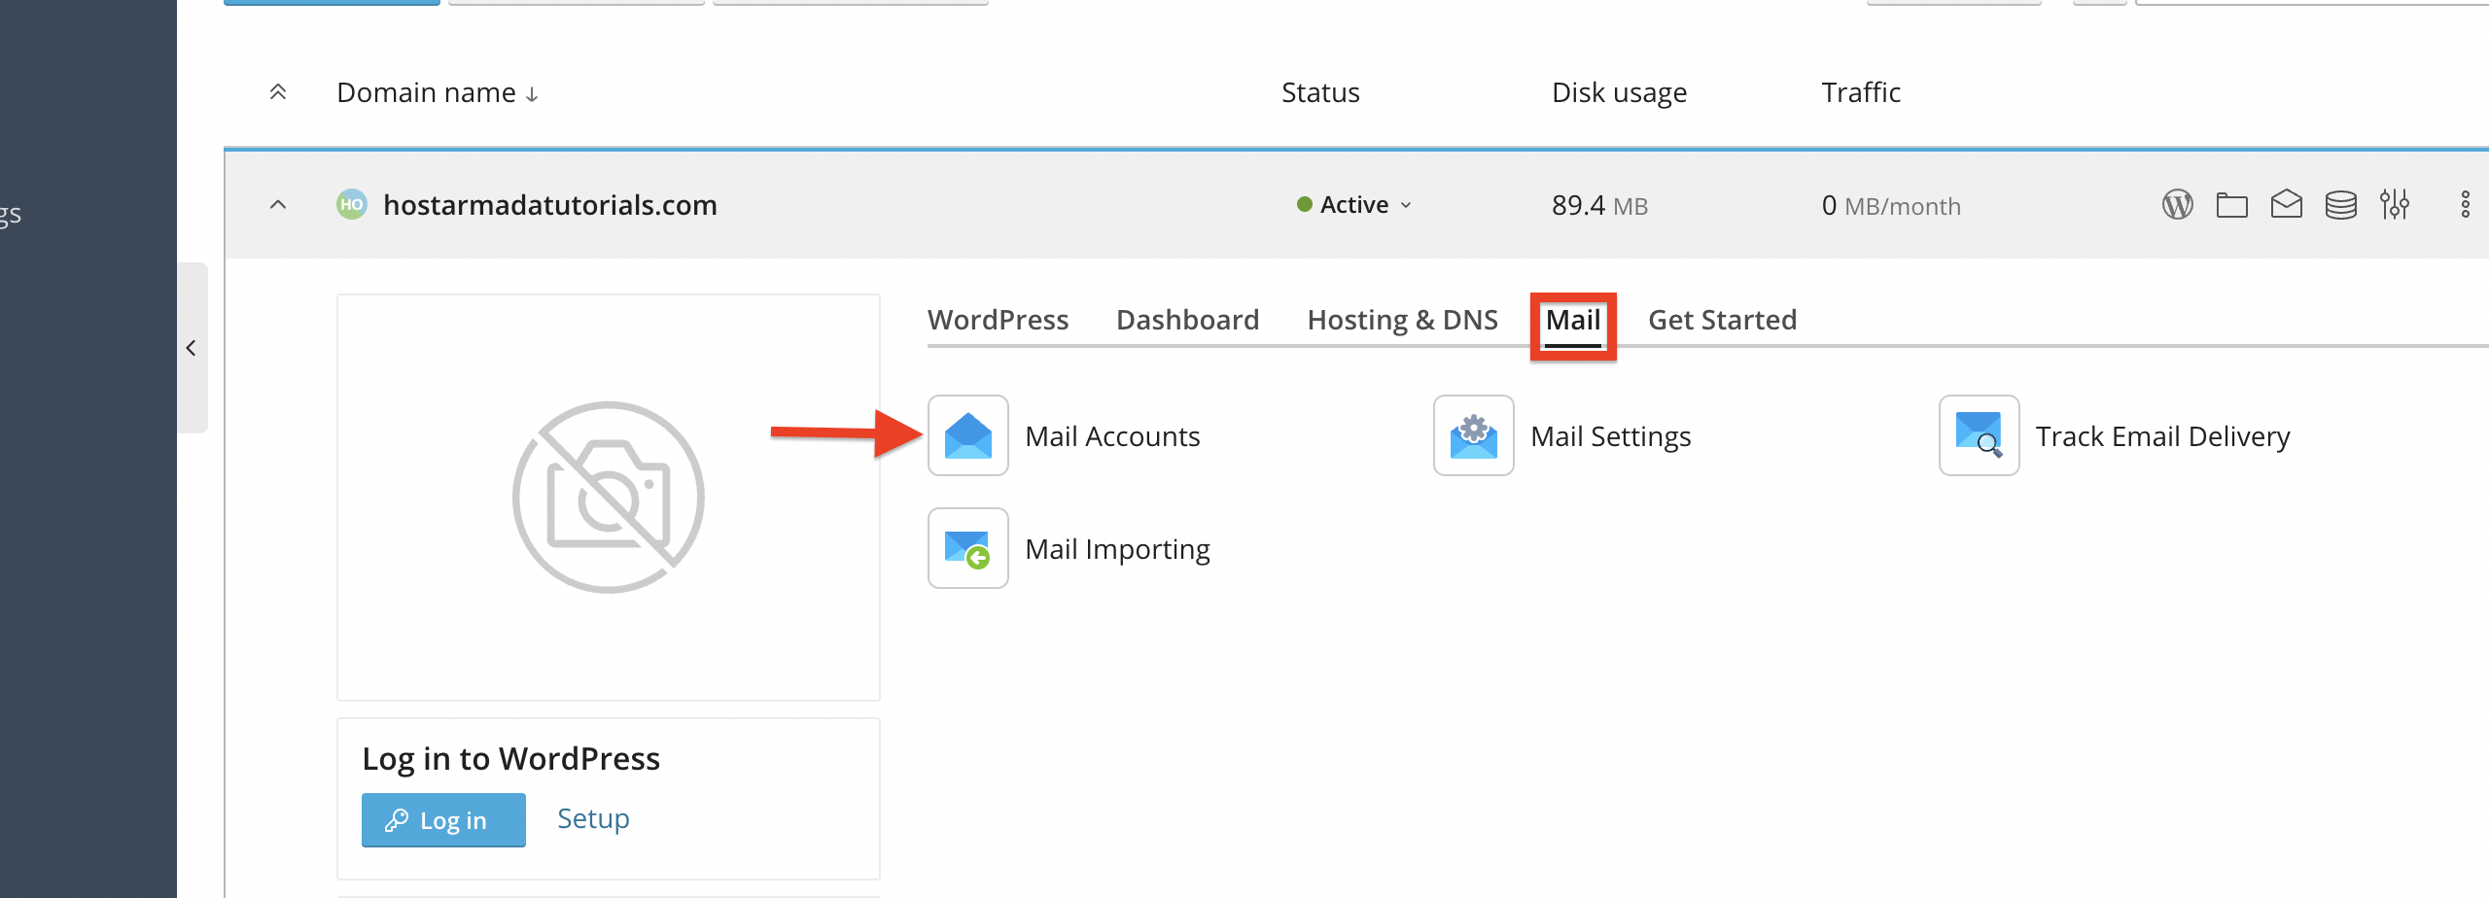Screen dimensions: 2489x898
Task: Open the file manager folder icon
Action: (x=2231, y=205)
